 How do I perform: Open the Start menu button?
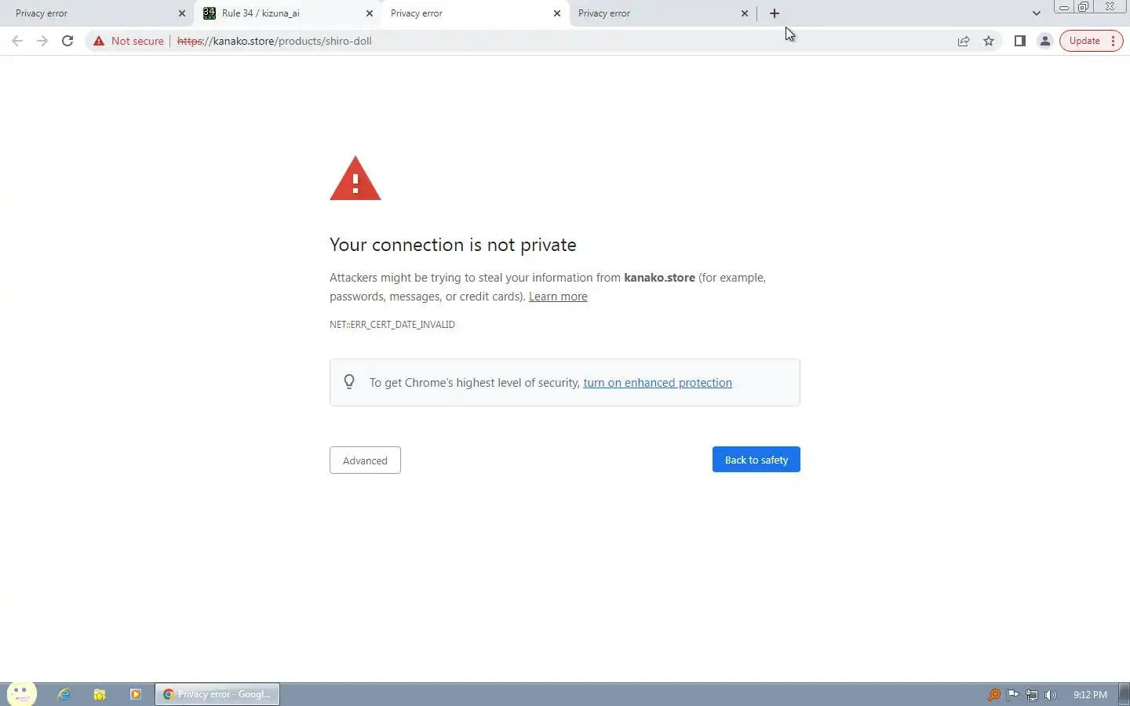pos(21,694)
